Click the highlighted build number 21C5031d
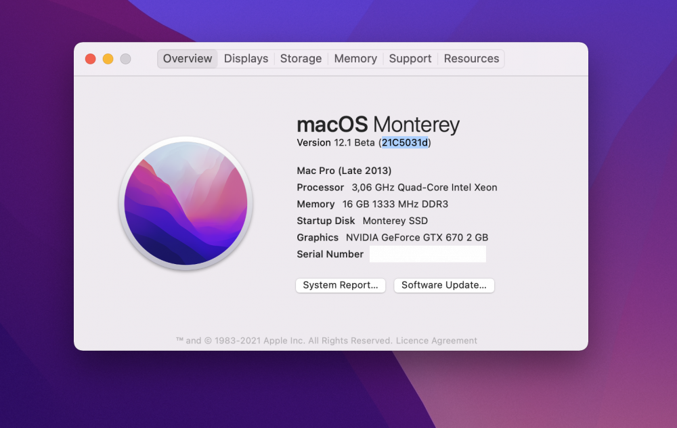 (x=405, y=142)
